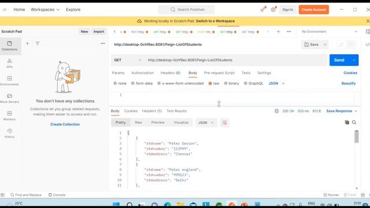Click the Create Collection link

tap(65, 124)
